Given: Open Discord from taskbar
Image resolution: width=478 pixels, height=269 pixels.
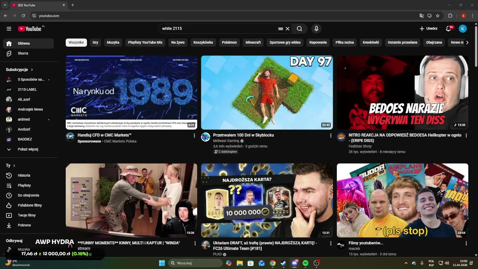Looking at the screenshot, I should pyautogui.click(x=295, y=263).
